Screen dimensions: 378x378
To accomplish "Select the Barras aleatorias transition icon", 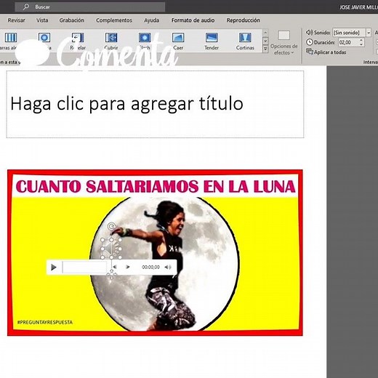I will pos(11,38).
